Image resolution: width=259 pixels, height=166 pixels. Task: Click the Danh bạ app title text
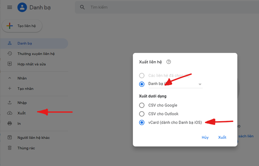40,8
